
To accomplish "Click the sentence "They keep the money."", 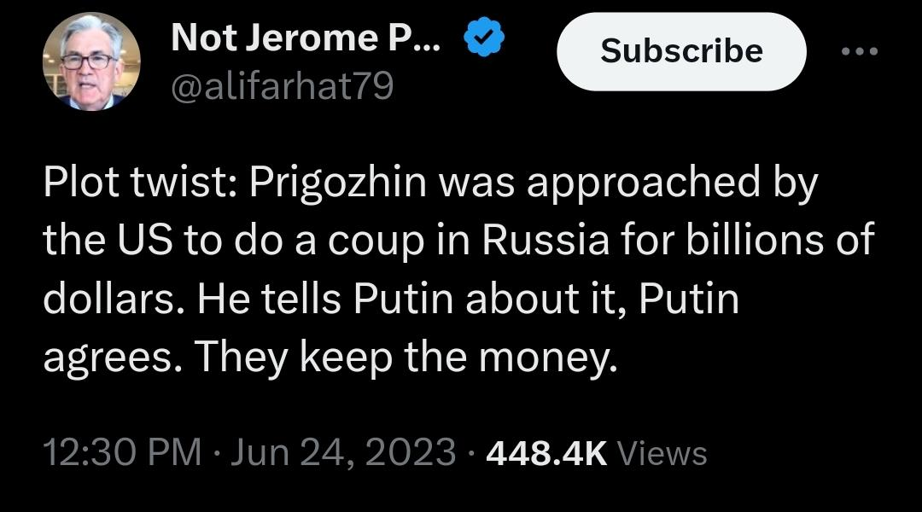I will click(x=404, y=359).
